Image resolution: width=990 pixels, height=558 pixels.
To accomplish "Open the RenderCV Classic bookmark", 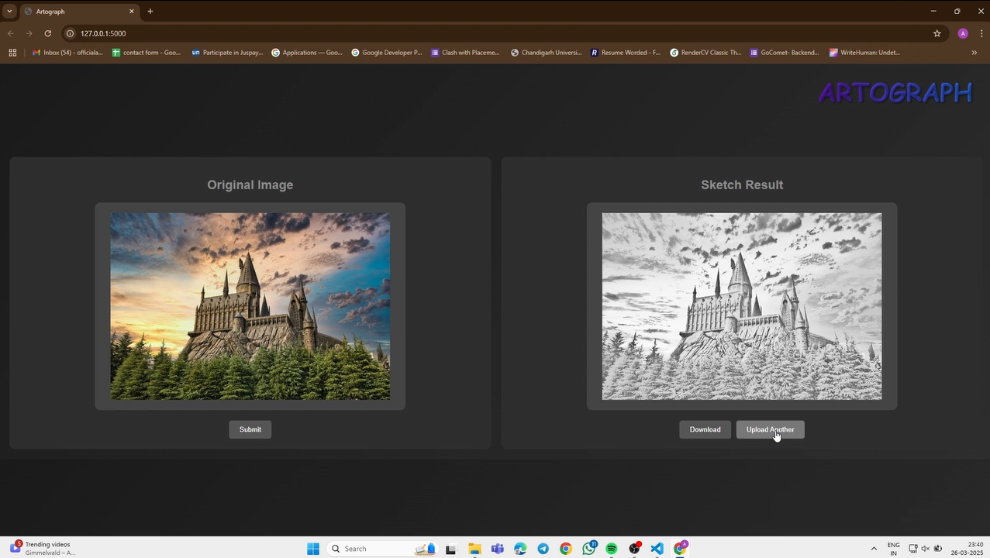I will pyautogui.click(x=705, y=53).
